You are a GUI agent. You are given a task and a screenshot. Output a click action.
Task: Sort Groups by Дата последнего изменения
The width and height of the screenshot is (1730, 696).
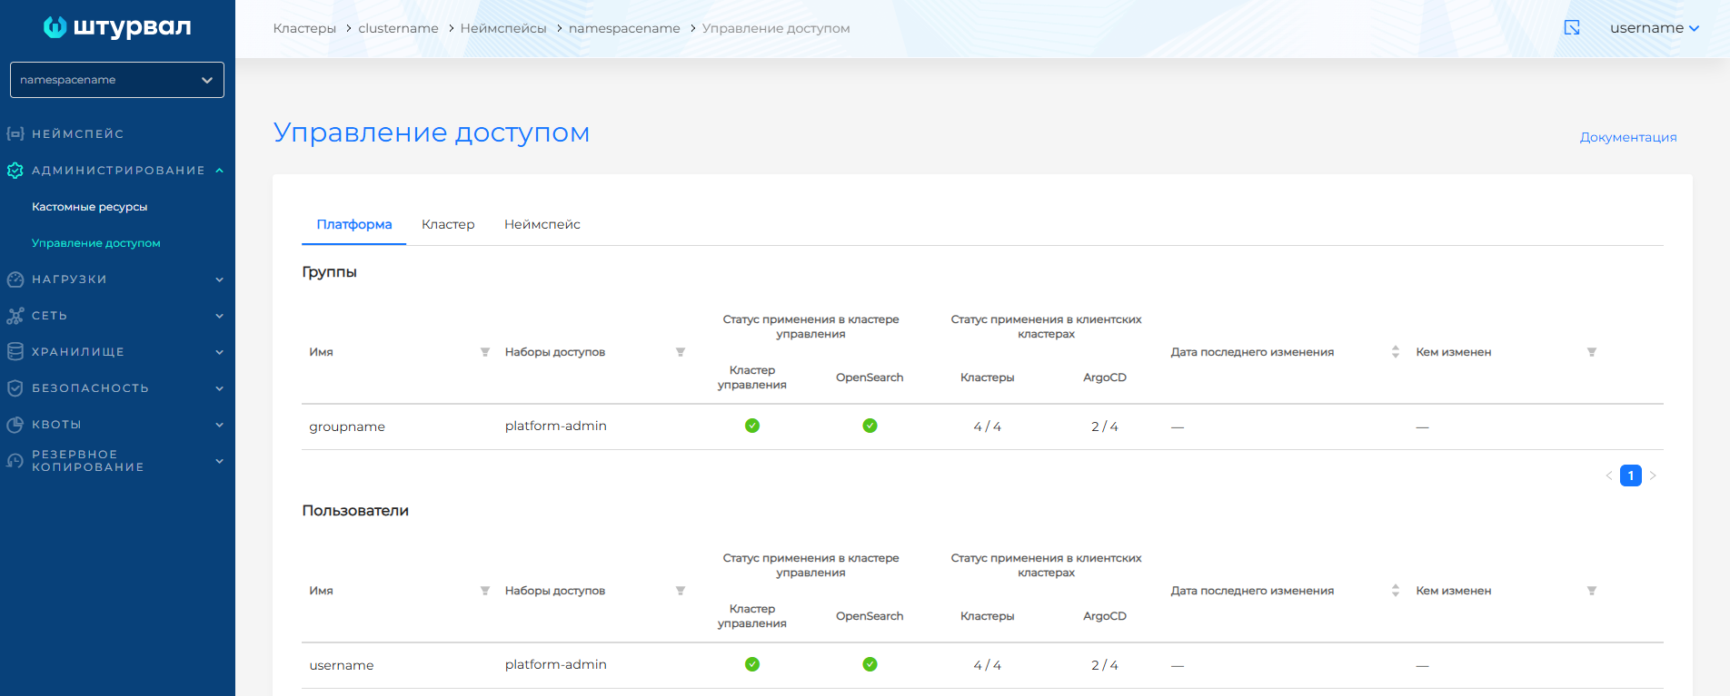(x=1396, y=352)
